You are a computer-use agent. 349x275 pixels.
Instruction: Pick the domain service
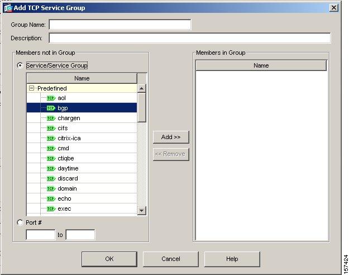coord(82,189)
